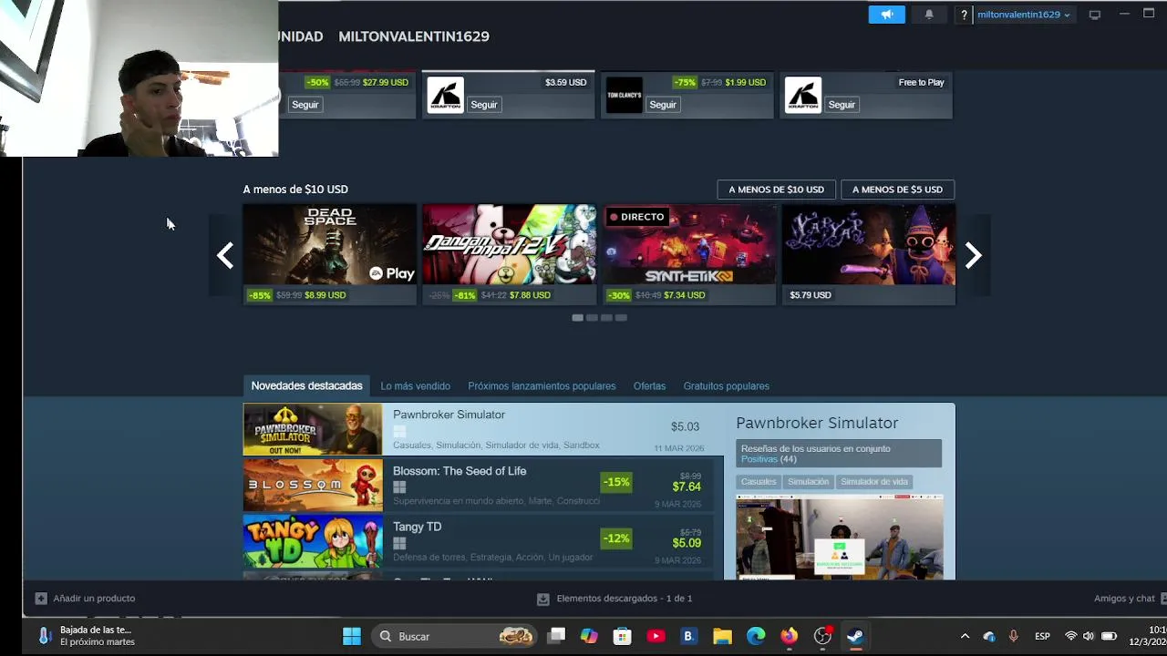Select second carousel page indicator
This screenshot has width=1167, height=656.
click(592, 318)
